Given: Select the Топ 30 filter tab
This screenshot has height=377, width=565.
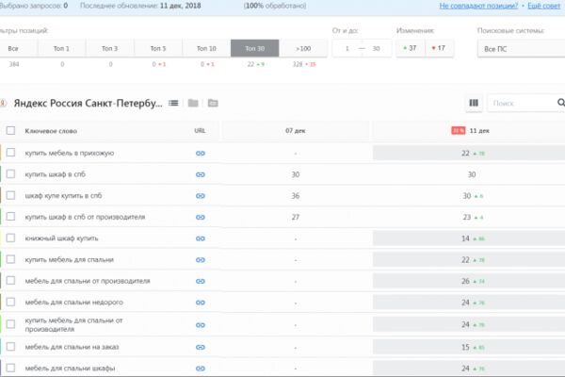Looking at the screenshot, I should click(x=255, y=48).
